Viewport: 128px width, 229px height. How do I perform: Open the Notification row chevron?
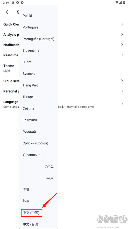(x=122, y=45)
